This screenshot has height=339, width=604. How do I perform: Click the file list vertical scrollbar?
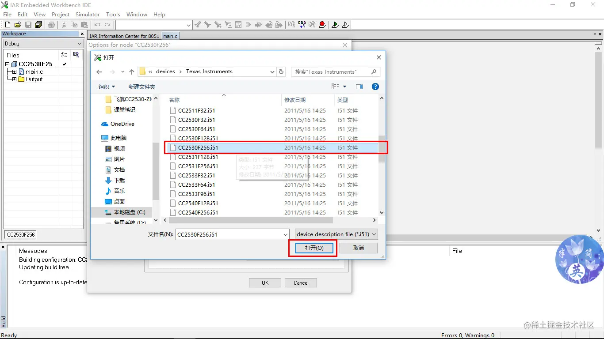click(382, 149)
